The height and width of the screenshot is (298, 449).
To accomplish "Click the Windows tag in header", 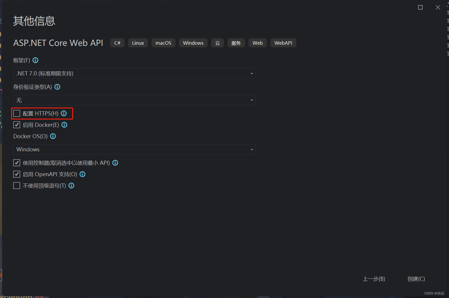I will [193, 43].
